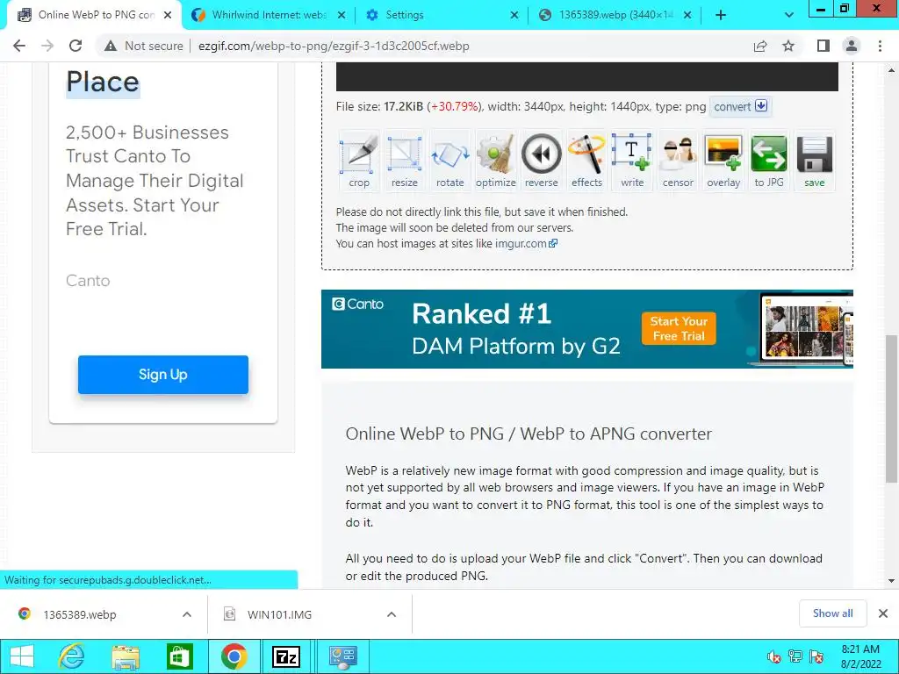Open the downloaded 1365389.webp file
Viewport: 899px width, 674px height.
click(x=80, y=614)
